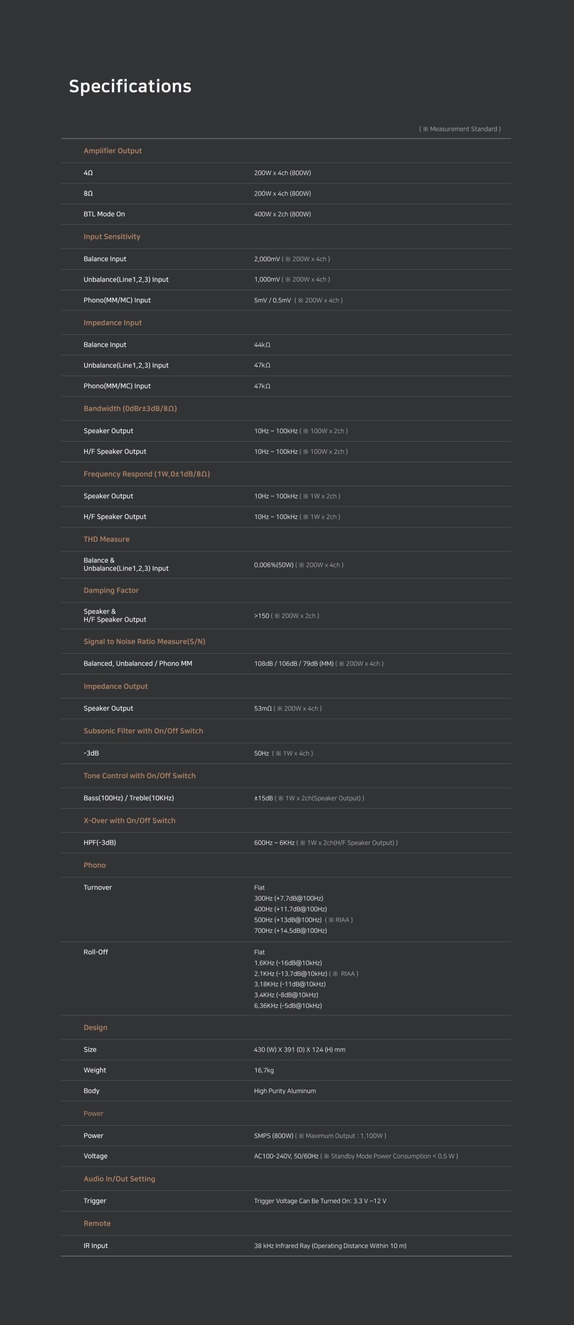
Task: Select the Input Sensitivity section header
Action: click(112, 237)
